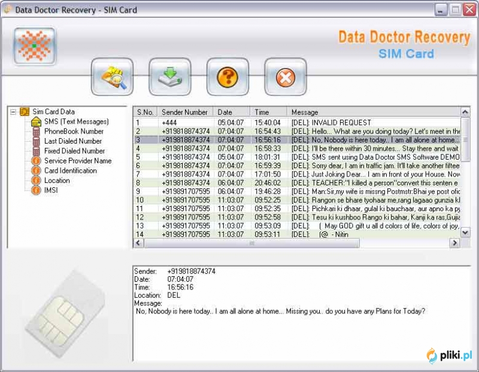Select Fixed Dialed Number in the tree
The image size is (479, 372).
pyautogui.click(x=74, y=151)
